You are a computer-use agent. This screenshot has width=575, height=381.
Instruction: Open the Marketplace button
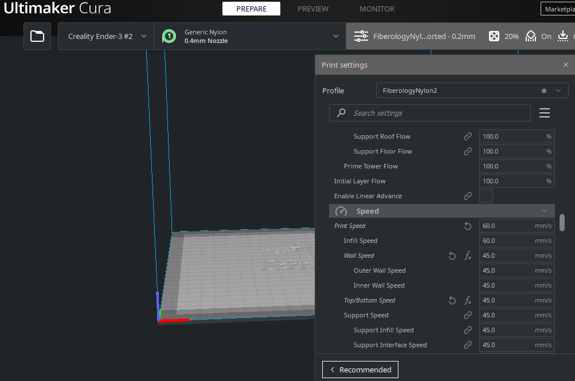[559, 9]
